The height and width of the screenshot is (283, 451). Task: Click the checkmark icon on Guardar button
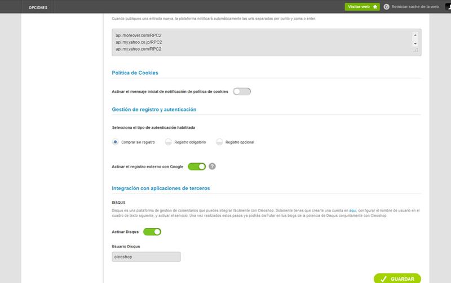[383, 279]
